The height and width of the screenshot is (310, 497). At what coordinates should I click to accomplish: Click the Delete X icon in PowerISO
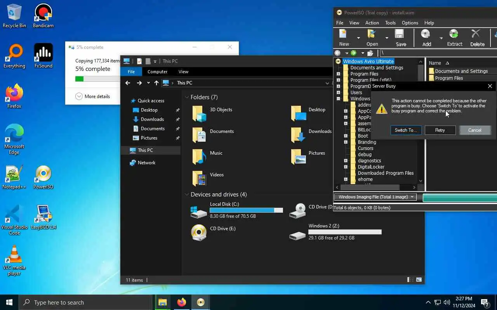click(476, 34)
